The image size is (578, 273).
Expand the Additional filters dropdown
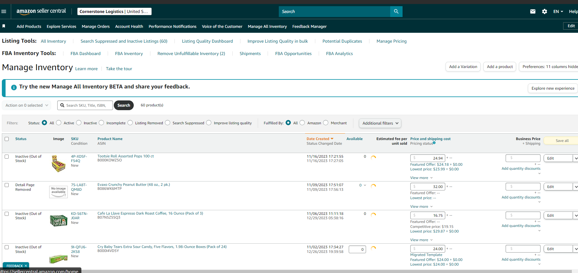(x=380, y=123)
